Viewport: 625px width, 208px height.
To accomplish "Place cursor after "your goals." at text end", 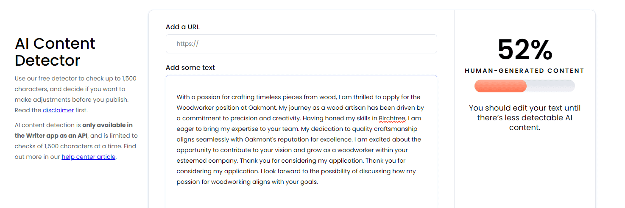I will (318, 182).
